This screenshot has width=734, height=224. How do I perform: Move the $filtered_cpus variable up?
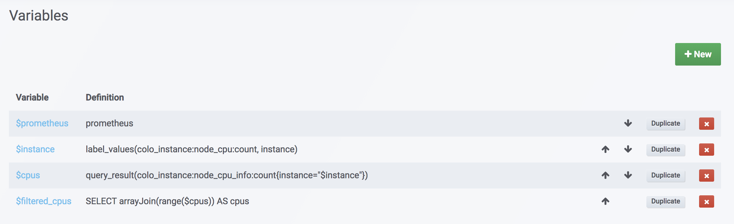[606, 201]
